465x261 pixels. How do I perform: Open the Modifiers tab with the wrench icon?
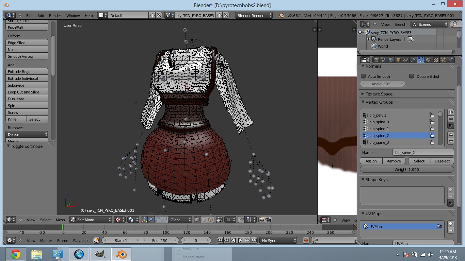point(413,59)
